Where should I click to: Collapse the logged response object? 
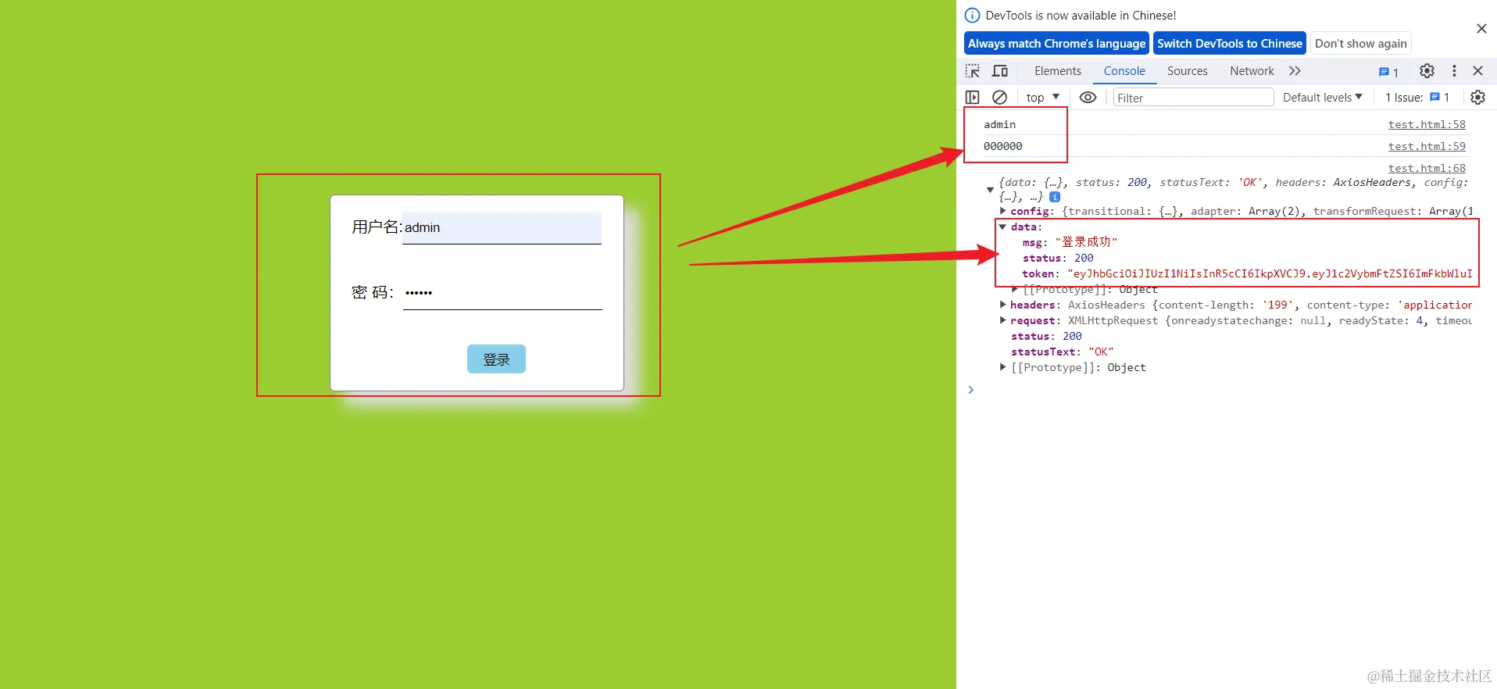(x=990, y=190)
